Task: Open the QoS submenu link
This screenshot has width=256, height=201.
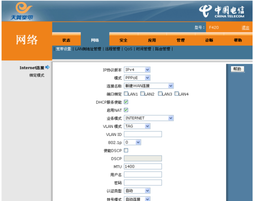Action: click(x=128, y=49)
